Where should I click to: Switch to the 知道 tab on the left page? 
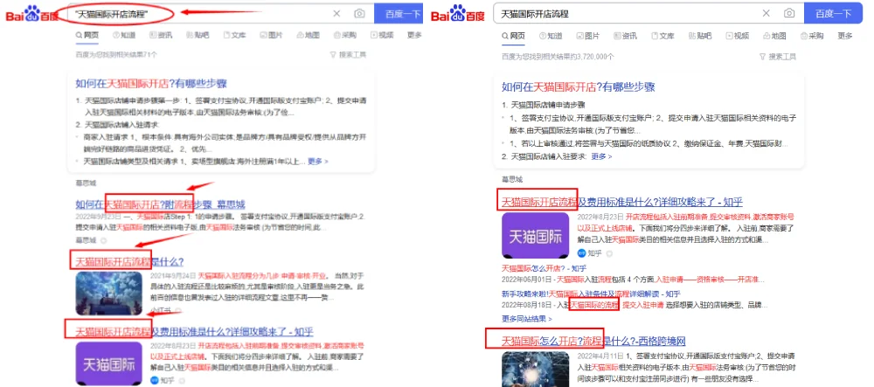[x=124, y=35]
